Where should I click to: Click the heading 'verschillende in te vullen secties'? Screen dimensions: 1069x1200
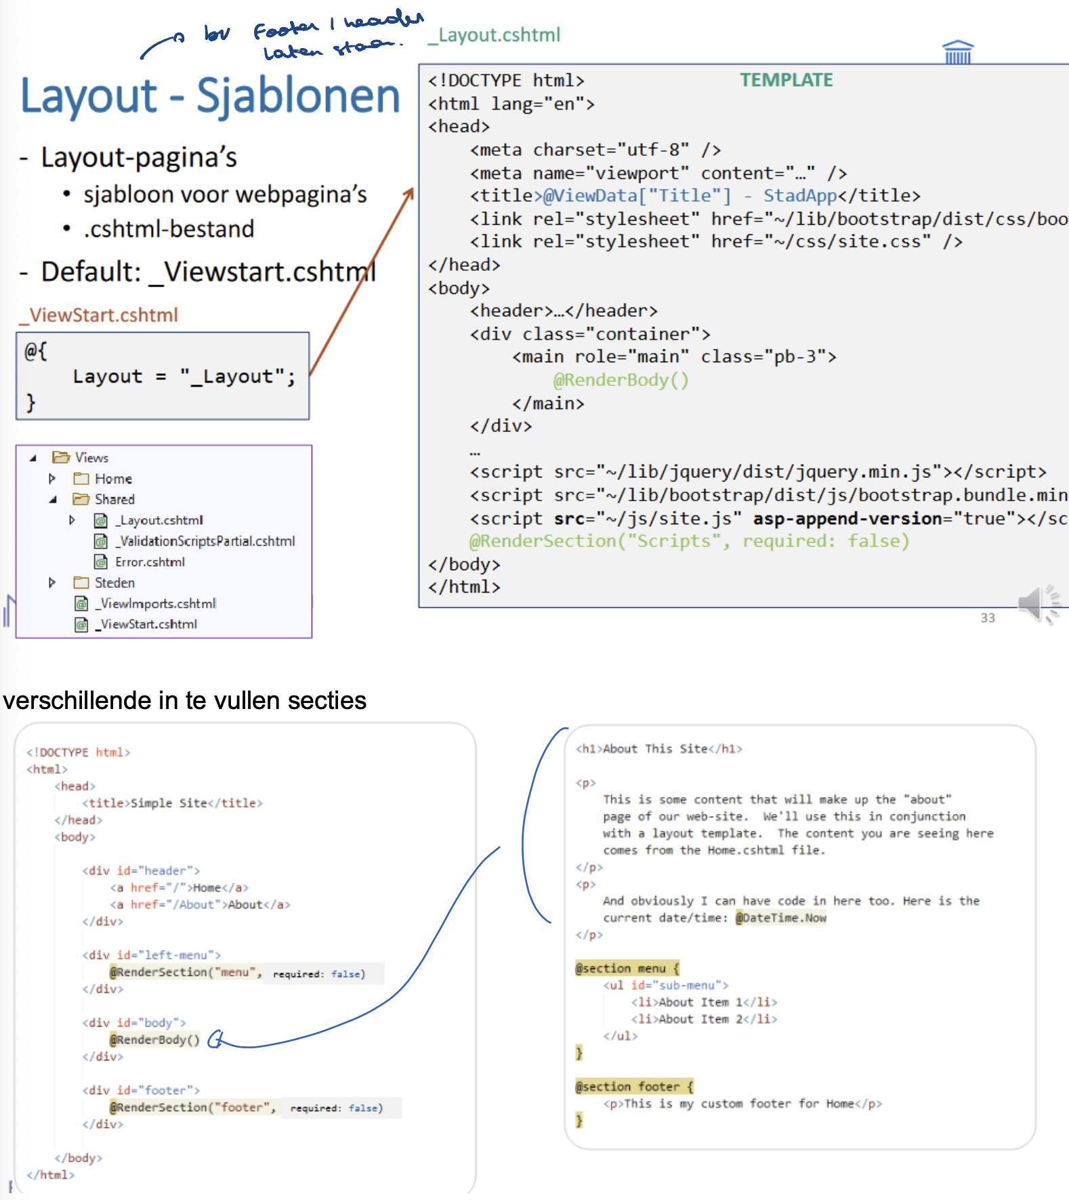[x=184, y=700]
